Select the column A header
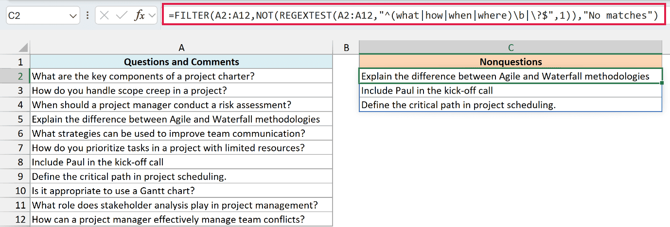 [181, 48]
